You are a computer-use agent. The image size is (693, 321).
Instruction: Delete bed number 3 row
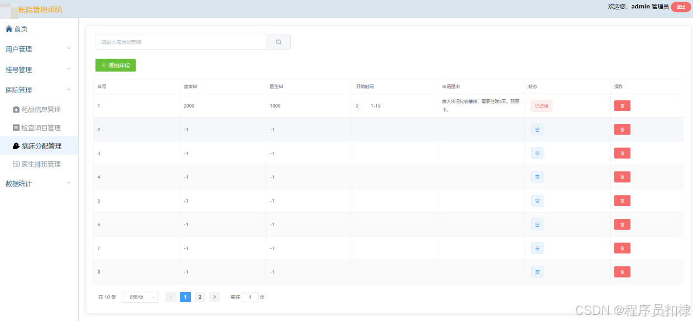pyautogui.click(x=622, y=153)
